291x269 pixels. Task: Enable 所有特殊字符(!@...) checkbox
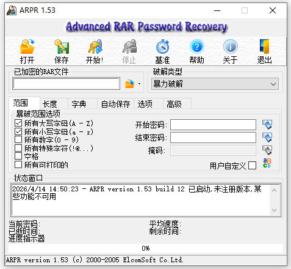[18, 148]
